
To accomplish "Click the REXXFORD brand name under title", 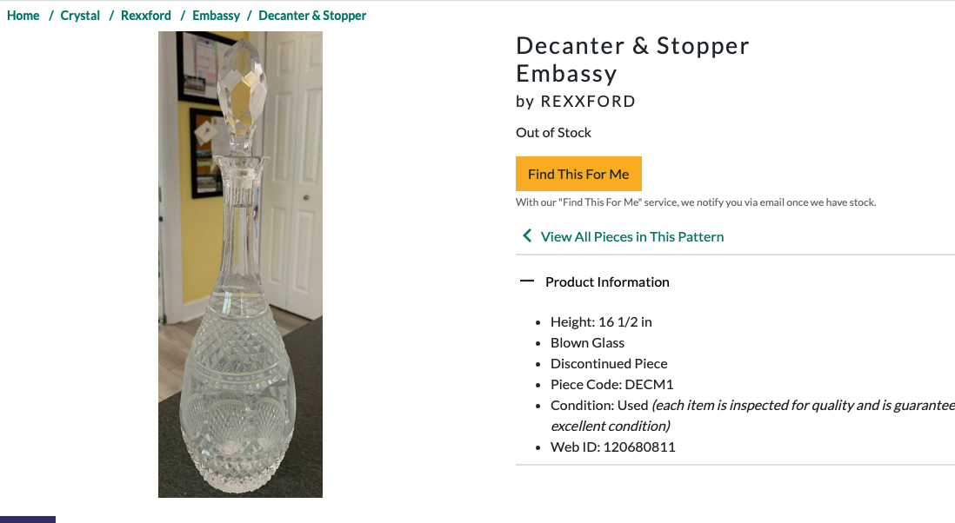I will click(588, 102).
